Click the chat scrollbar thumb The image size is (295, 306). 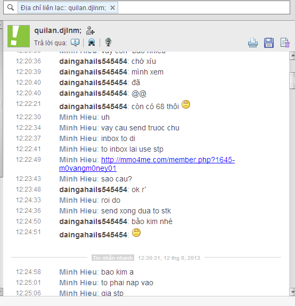292,80
